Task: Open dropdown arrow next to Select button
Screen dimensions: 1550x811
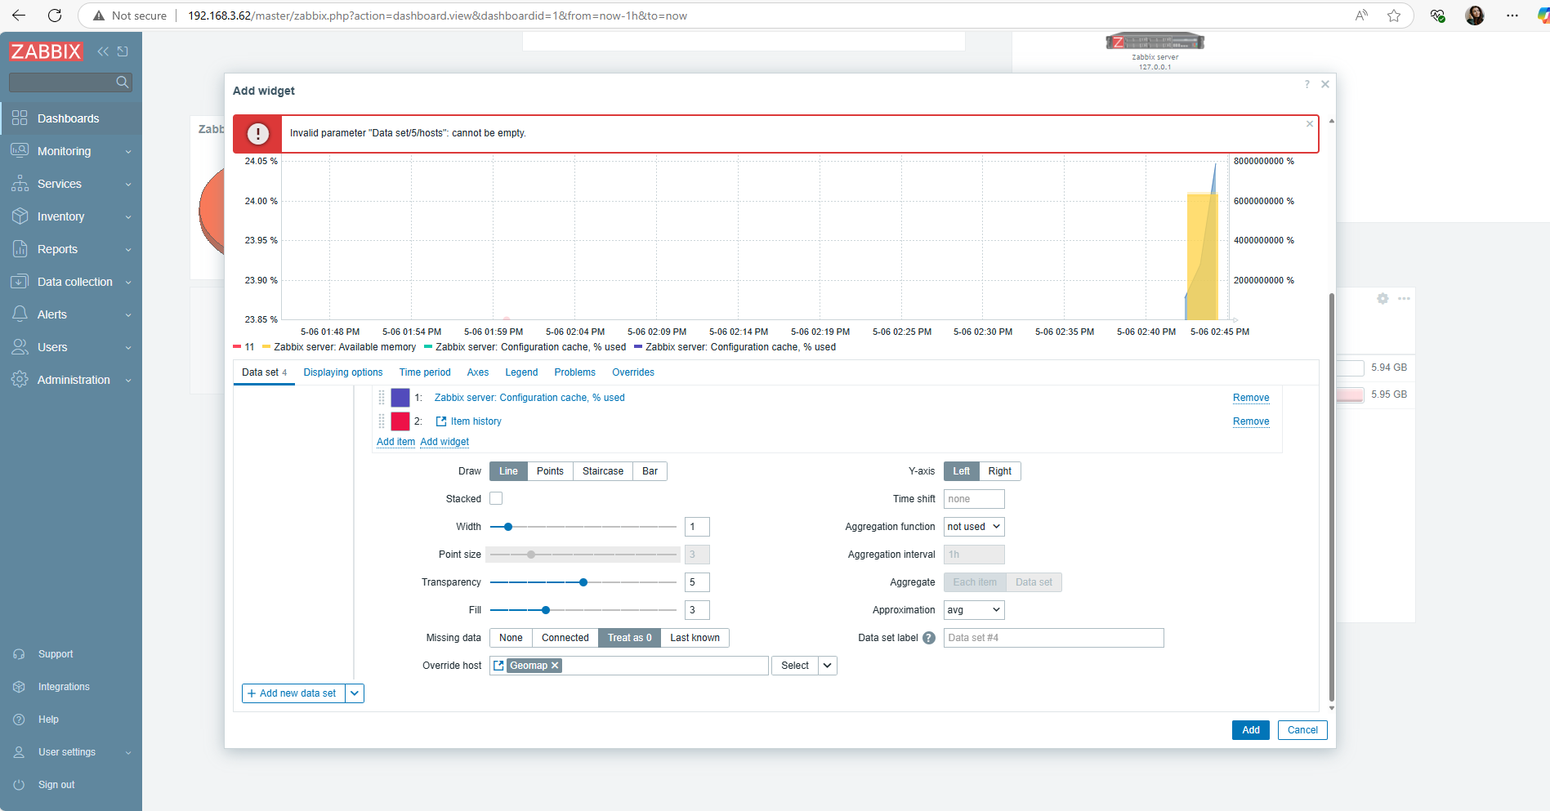Action: [828, 666]
